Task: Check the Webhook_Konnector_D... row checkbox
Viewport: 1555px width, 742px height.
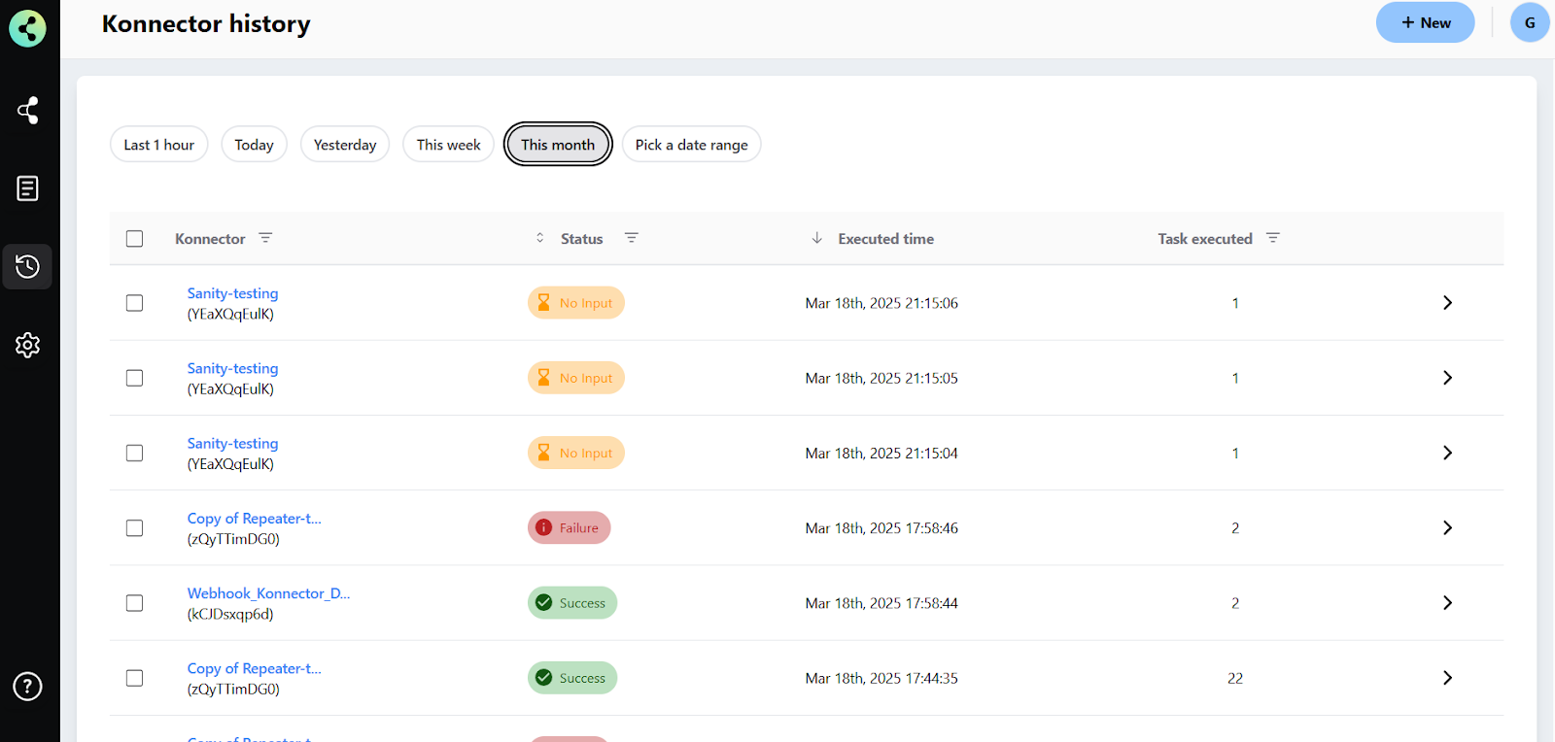Action: [135, 603]
